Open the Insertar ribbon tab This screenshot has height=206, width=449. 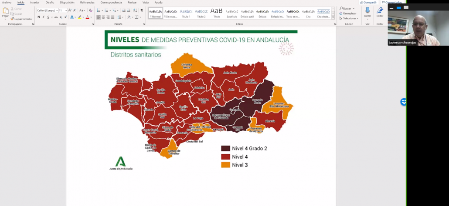(x=34, y=2)
